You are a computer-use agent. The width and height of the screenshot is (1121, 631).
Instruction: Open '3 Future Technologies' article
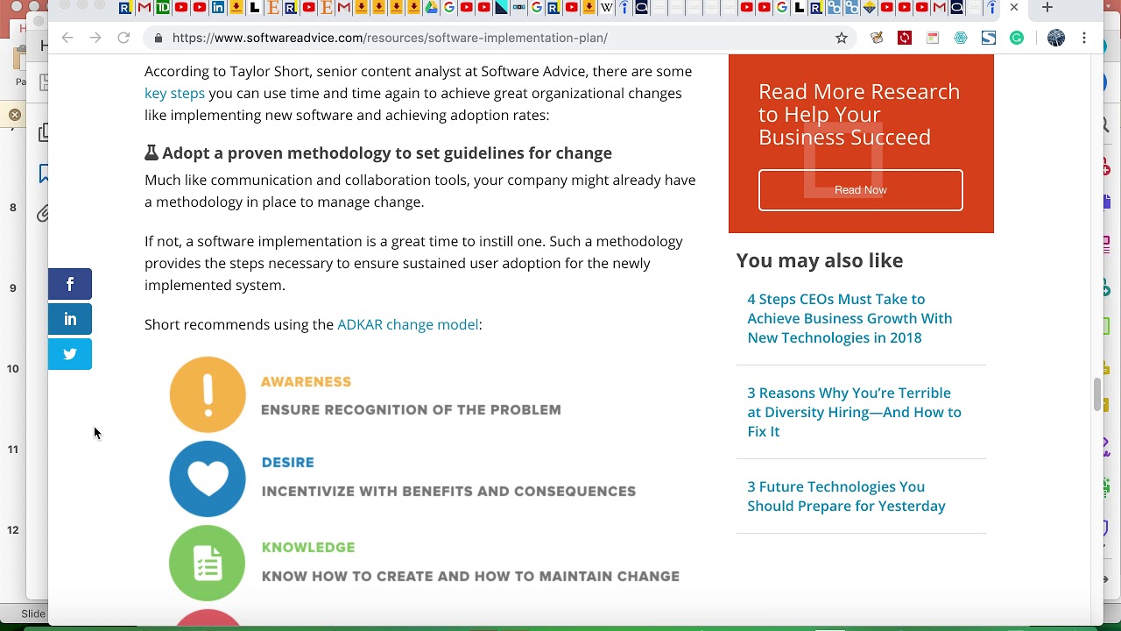point(846,496)
